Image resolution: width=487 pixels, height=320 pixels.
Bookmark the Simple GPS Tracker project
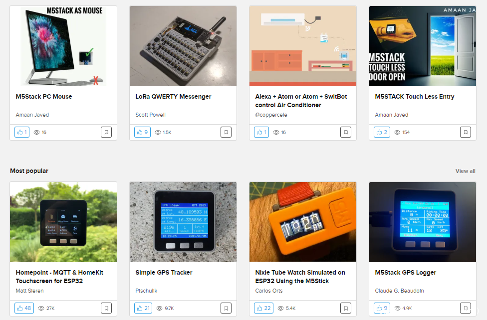click(x=226, y=308)
